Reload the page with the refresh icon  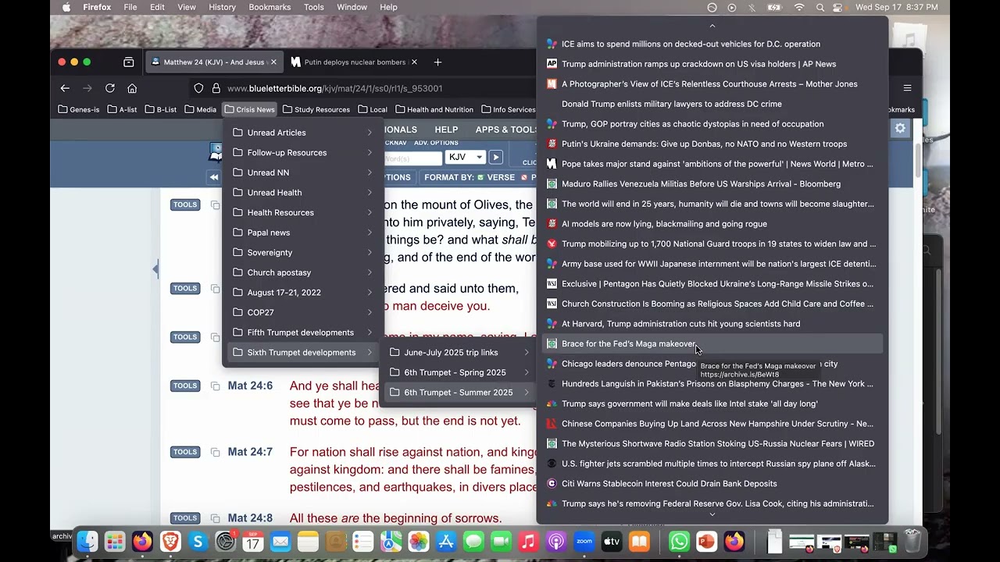(x=110, y=88)
